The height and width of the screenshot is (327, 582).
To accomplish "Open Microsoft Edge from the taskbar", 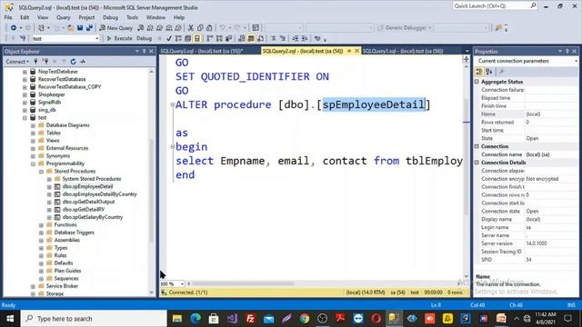I will (x=196, y=319).
